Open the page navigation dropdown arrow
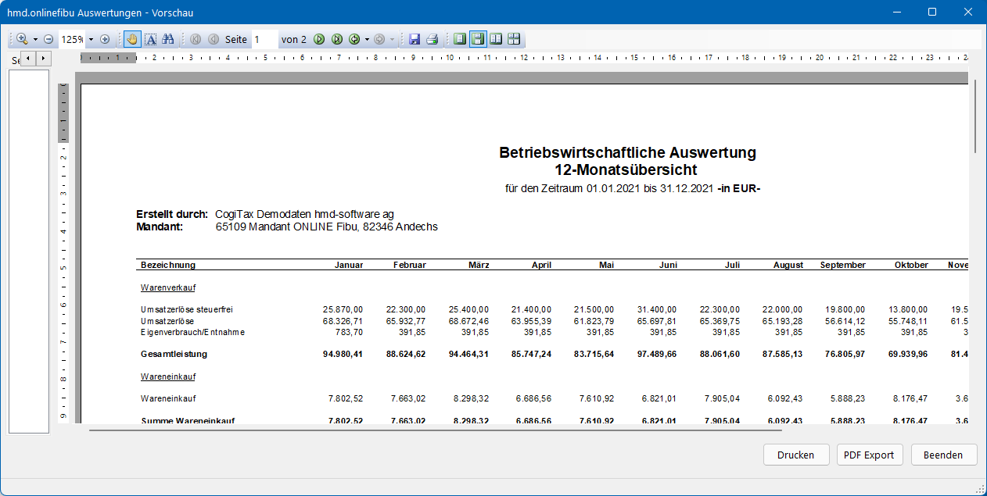Image resolution: width=987 pixels, height=496 pixels. click(367, 38)
